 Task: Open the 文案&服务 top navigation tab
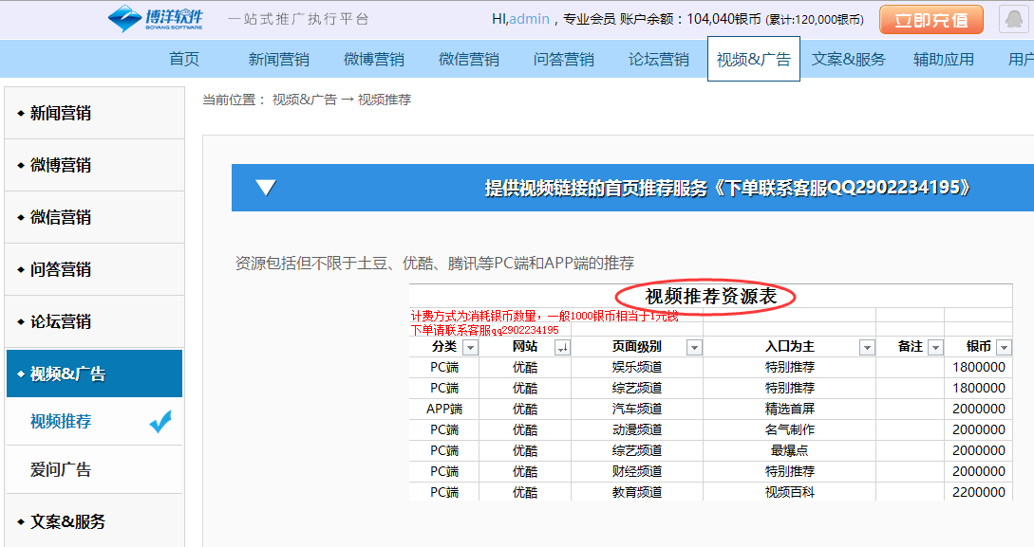848,59
